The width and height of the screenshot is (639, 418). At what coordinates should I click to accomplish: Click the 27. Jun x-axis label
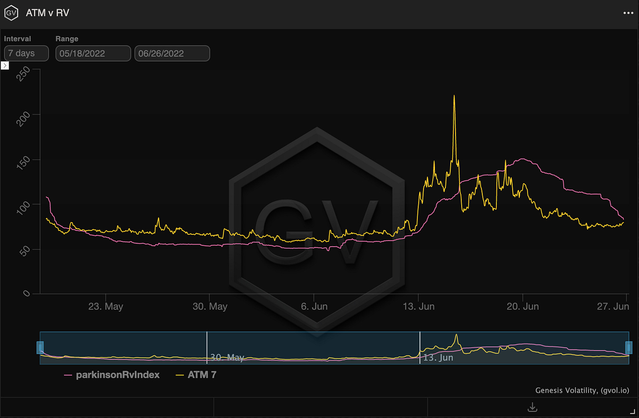[613, 306]
